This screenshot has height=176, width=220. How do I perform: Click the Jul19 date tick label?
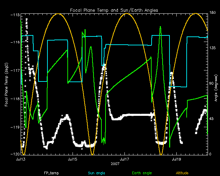[x=176, y=159]
